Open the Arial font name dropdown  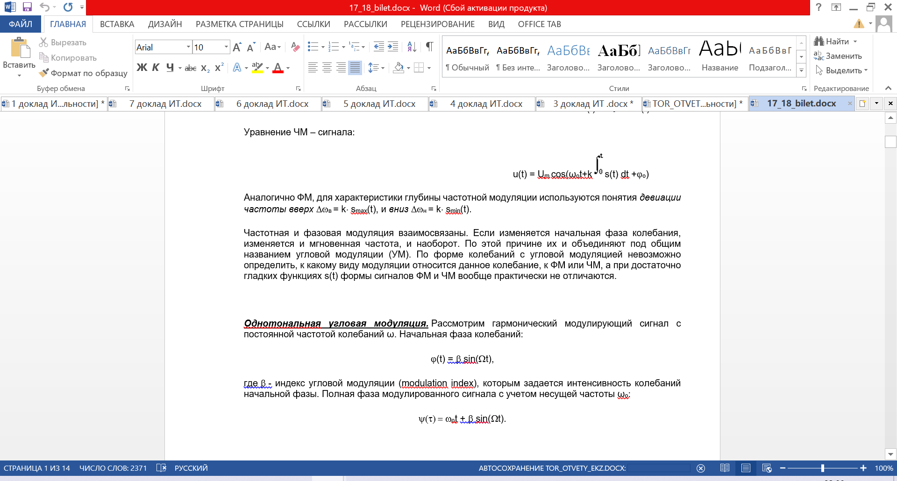click(188, 47)
